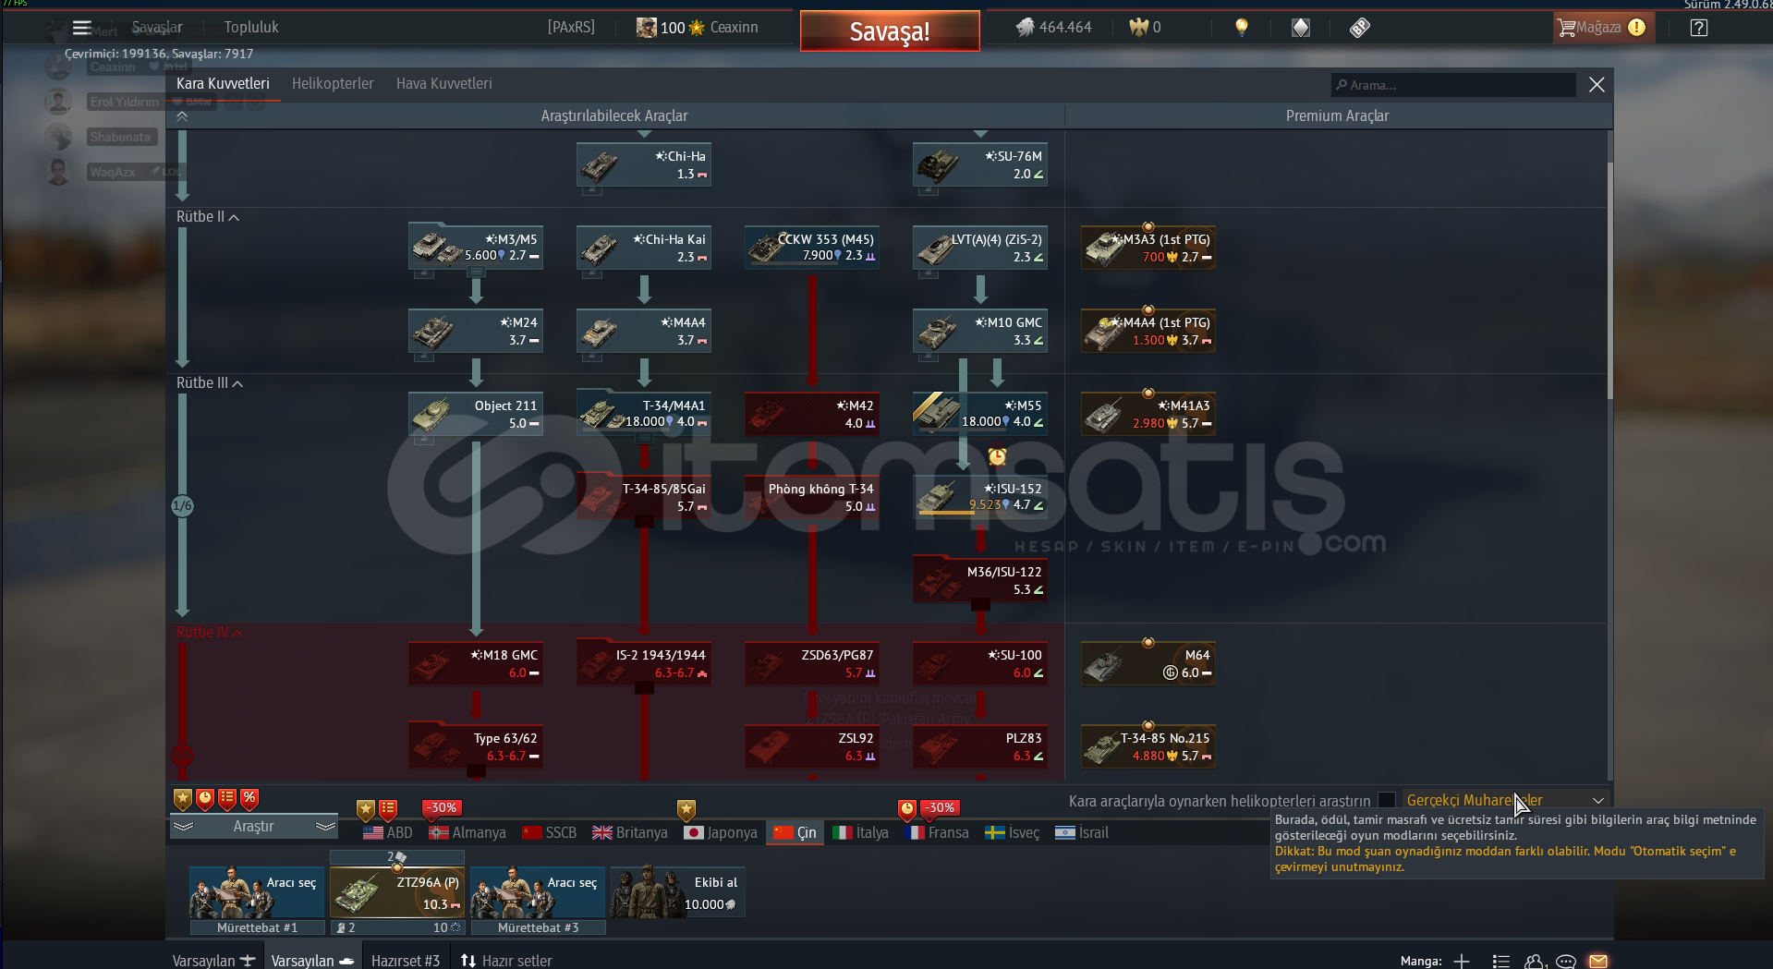Close the research tree window
Image resolution: width=1773 pixels, height=969 pixels.
click(1597, 85)
